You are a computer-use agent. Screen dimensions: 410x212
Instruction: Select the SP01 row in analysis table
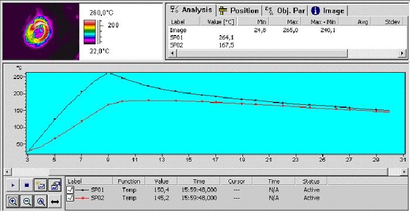286,37
